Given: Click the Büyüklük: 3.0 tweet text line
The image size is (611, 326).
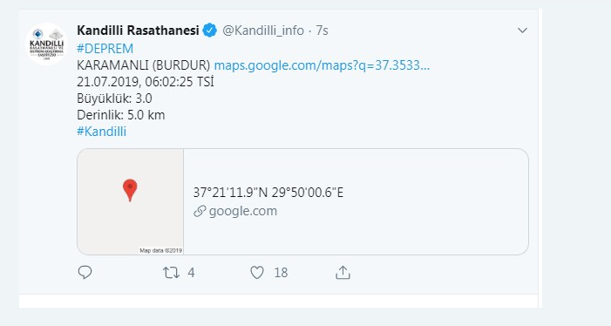Looking at the screenshot, I should pos(114,98).
